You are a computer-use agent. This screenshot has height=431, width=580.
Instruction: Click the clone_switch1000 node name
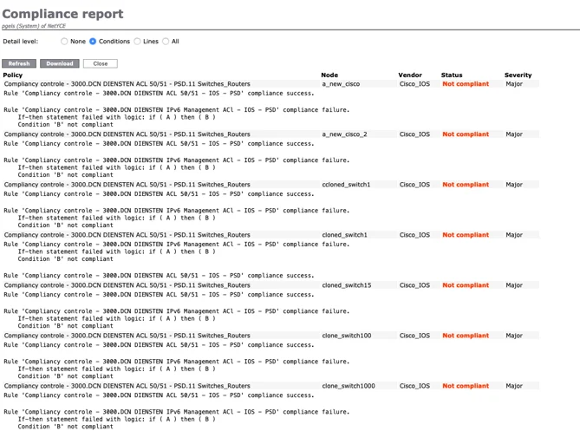pyautogui.click(x=349, y=386)
